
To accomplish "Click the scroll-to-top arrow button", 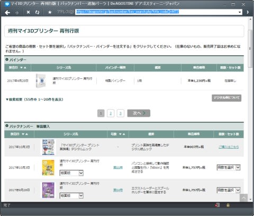I will (243, 197).
